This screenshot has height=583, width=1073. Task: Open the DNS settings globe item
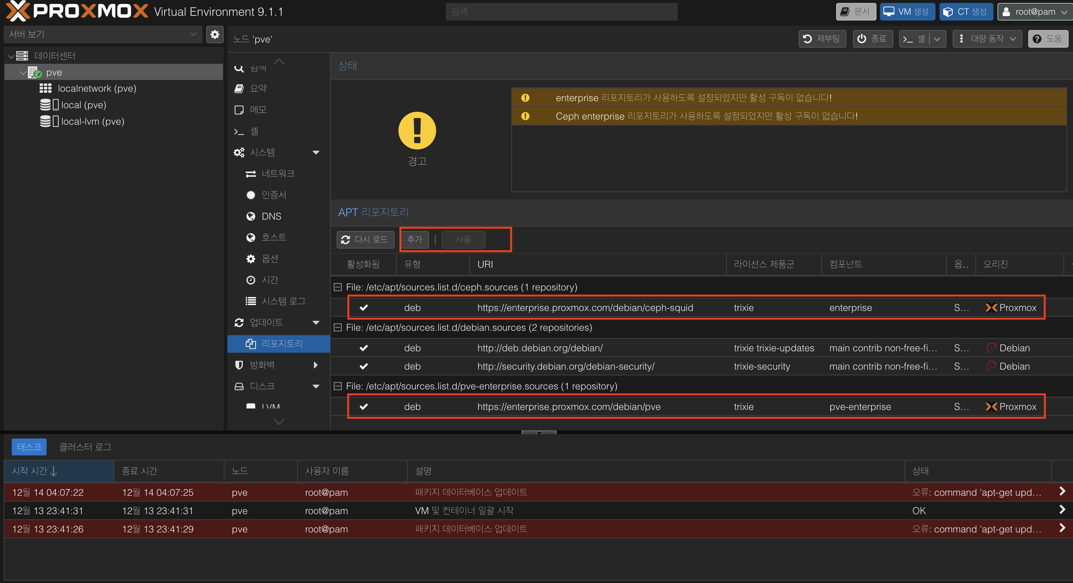coord(271,216)
